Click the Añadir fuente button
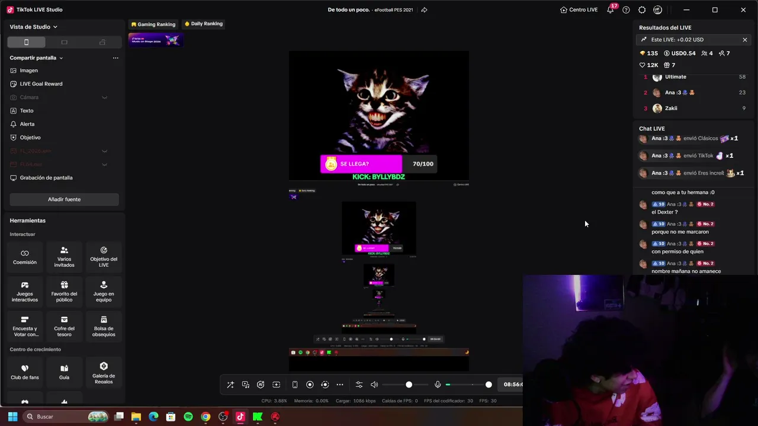Image resolution: width=758 pixels, height=426 pixels. (x=64, y=199)
